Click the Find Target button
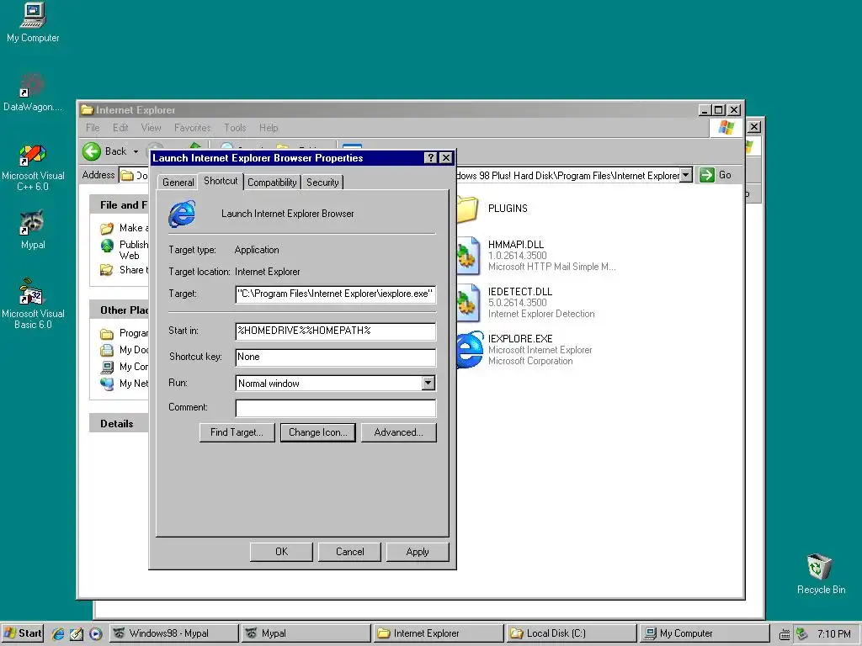The image size is (862, 646). (x=237, y=432)
